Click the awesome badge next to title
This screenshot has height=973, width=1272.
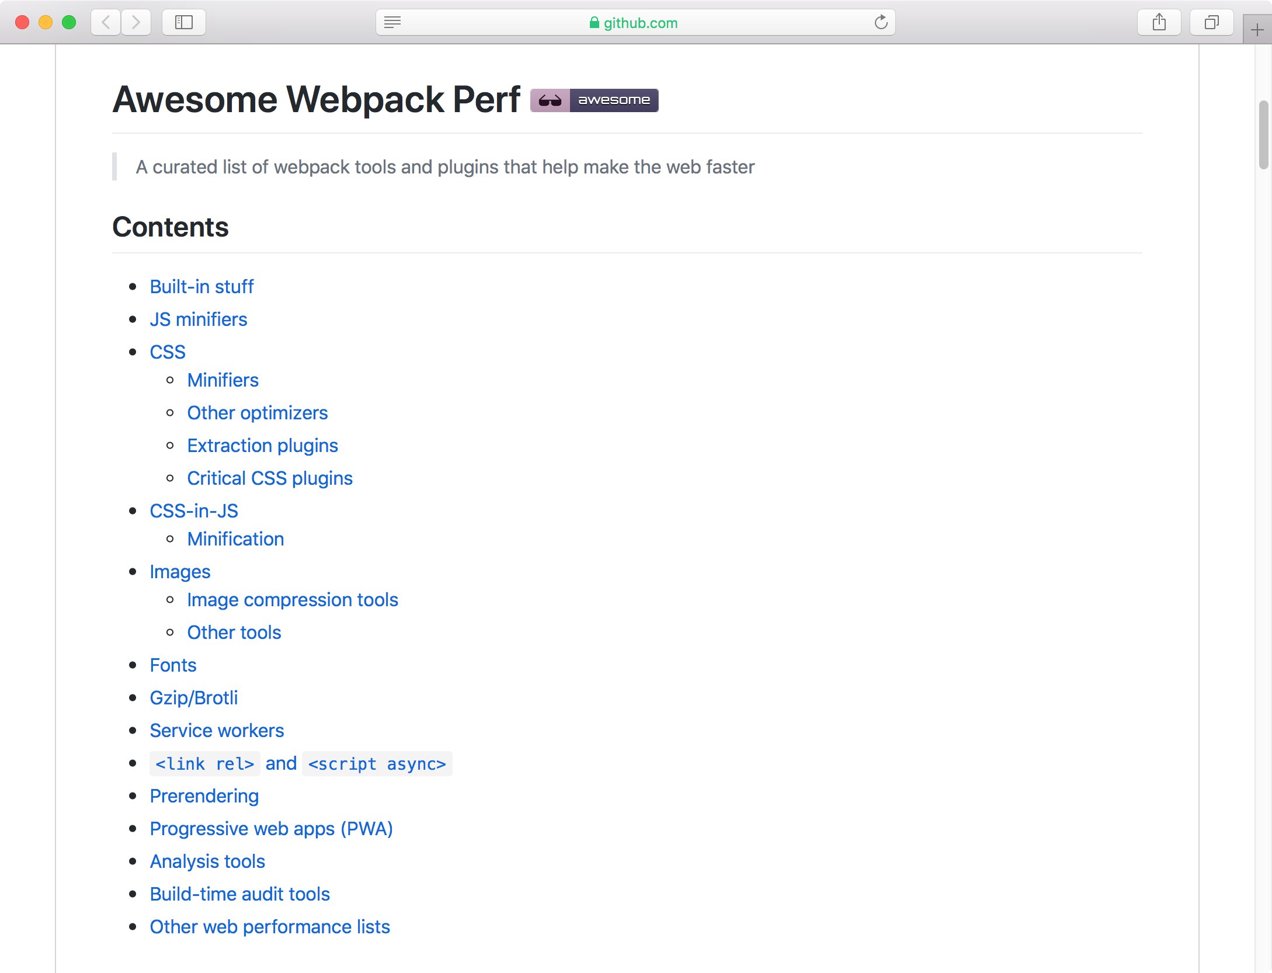click(x=595, y=100)
